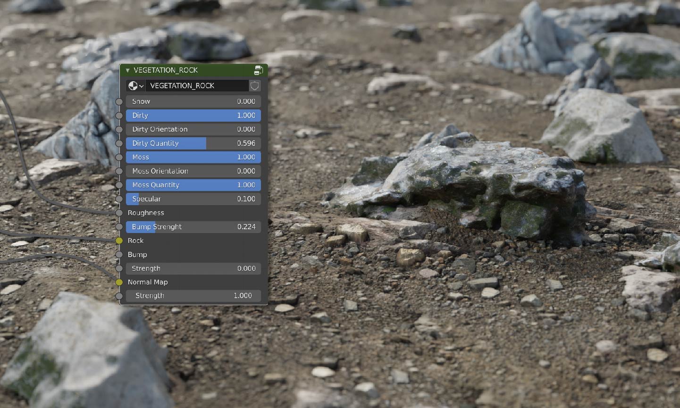Click the Moss Quantity slider
The height and width of the screenshot is (408, 680).
[193, 185]
